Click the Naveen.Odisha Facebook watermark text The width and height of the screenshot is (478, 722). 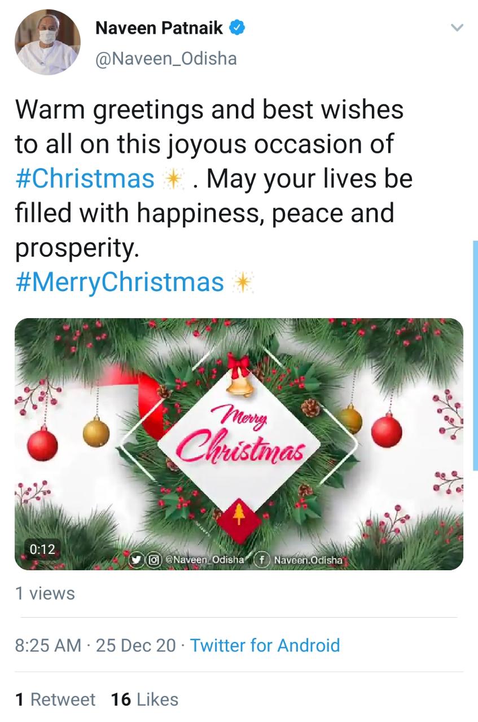(308, 560)
